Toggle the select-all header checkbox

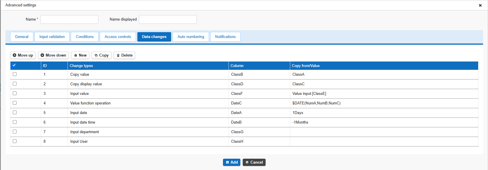point(14,65)
